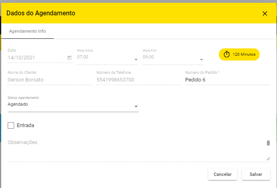Image resolution: width=277 pixels, height=188 pixels.
Task: Select the Nome do Cliente field
Action: pyautogui.click(x=48, y=79)
